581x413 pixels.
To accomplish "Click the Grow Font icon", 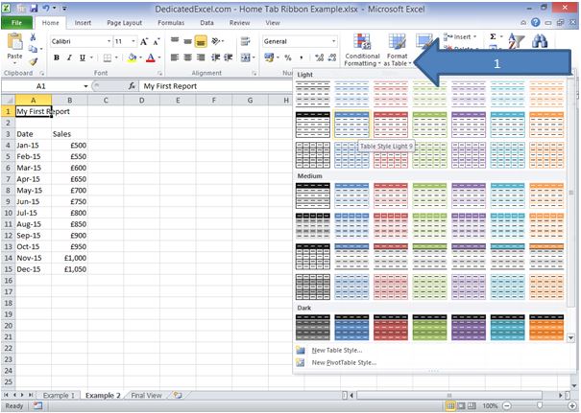I will (144, 41).
